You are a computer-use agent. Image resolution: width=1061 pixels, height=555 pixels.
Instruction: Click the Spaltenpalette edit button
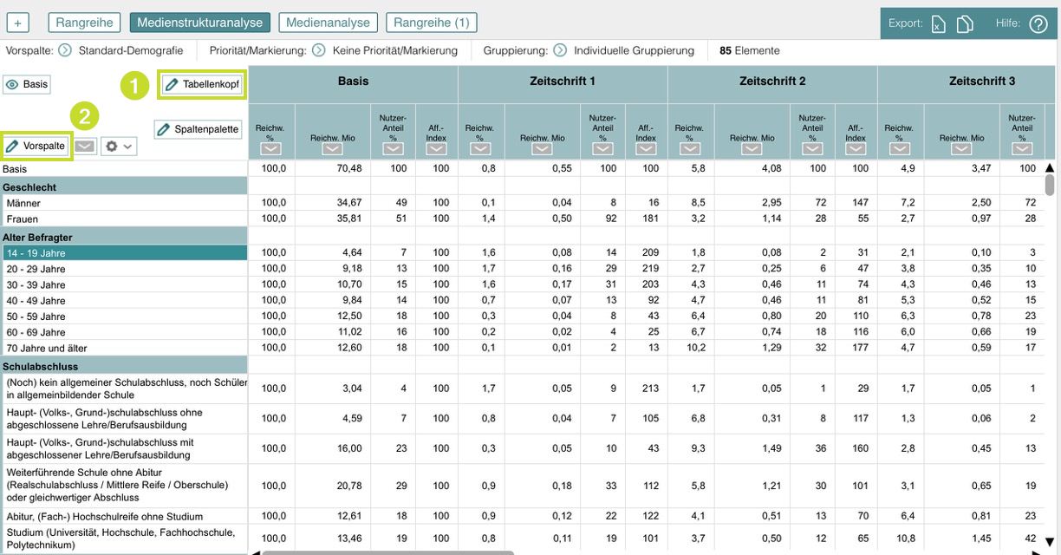point(198,129)
